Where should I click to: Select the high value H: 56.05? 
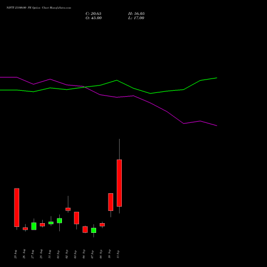[x=136, y=14]
